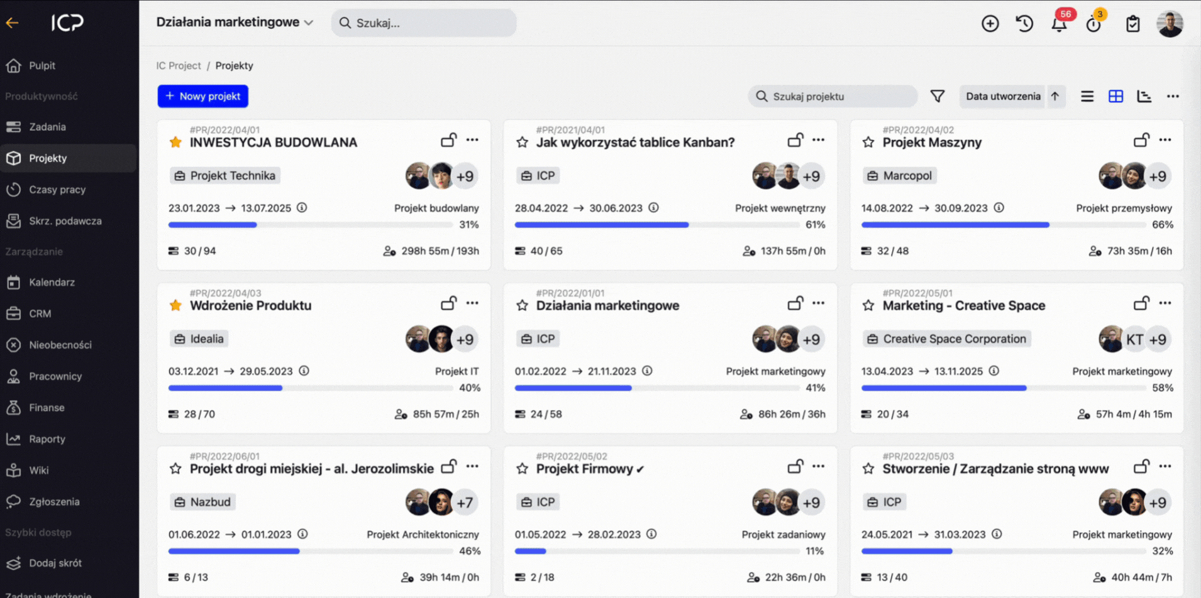The width and height of the screenshot is (1201, 598).
Task: Click the lock icon on Wdrożenie Produktu card
Action: (x=448, y=303)
